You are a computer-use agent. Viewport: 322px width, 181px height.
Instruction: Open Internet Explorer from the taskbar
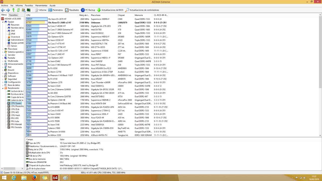(x=14, y=178)
